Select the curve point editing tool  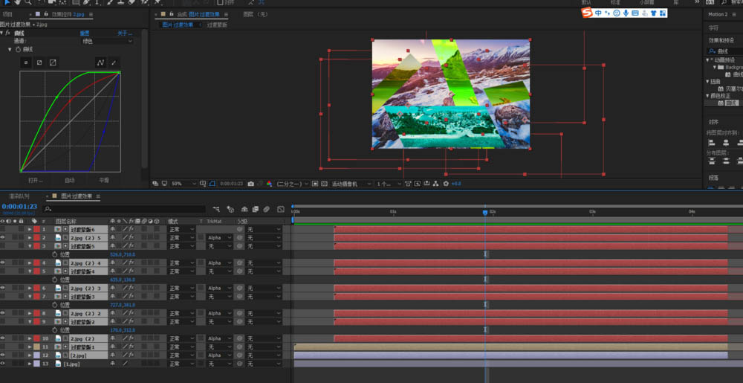pos(100,62)
